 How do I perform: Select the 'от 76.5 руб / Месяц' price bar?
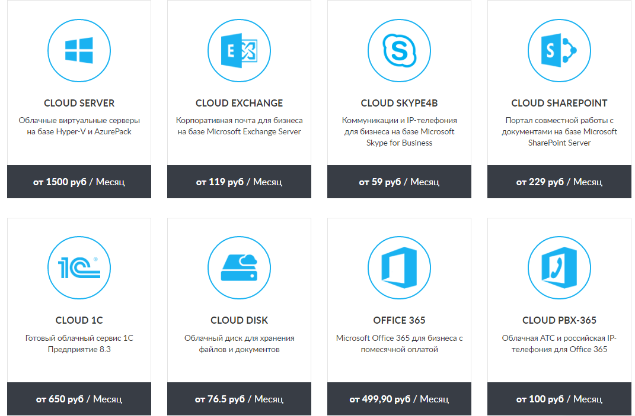click(x=239, y=399)
